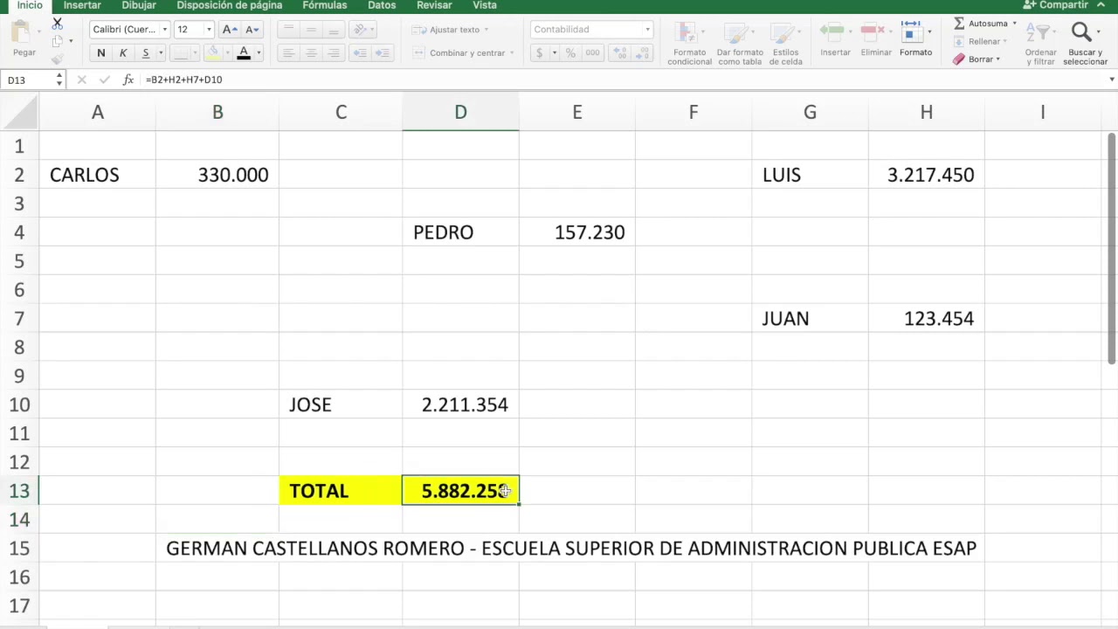1118x629 pixels.
Task: Apply the currency $ format
Action: [539, 53]
